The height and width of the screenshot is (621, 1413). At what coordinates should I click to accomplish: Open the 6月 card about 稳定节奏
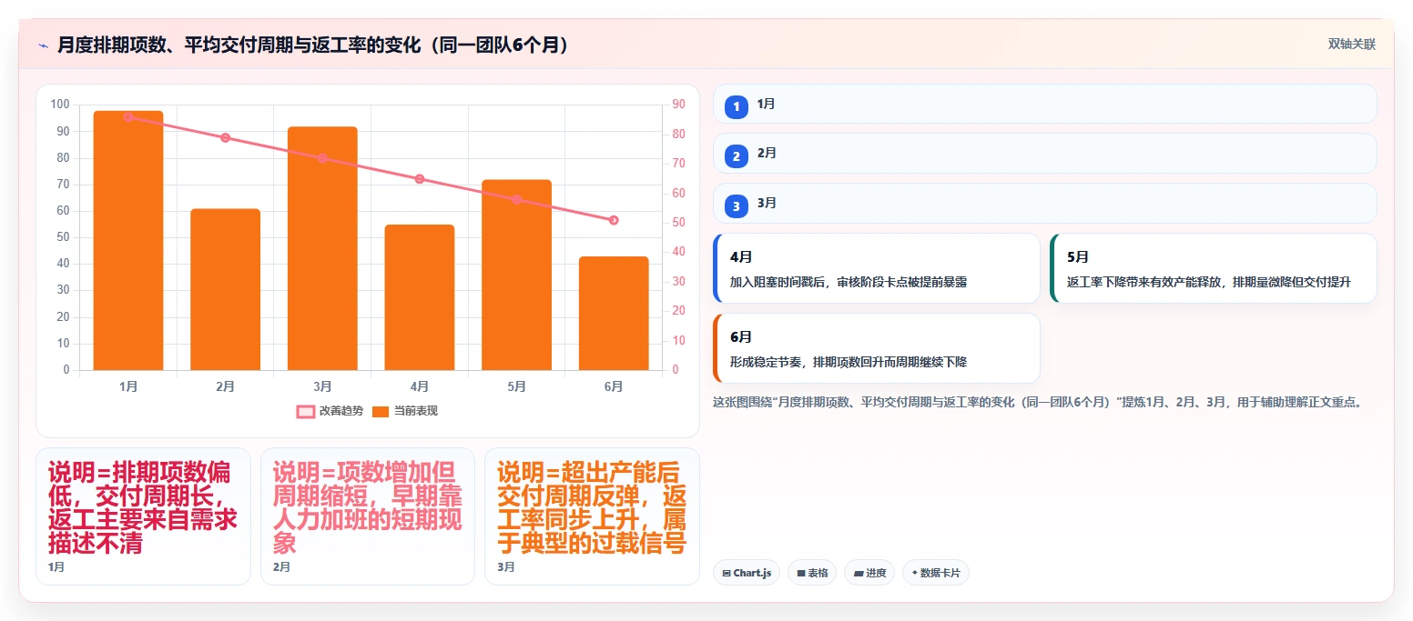pyautogui.click(x=877, y=348)
